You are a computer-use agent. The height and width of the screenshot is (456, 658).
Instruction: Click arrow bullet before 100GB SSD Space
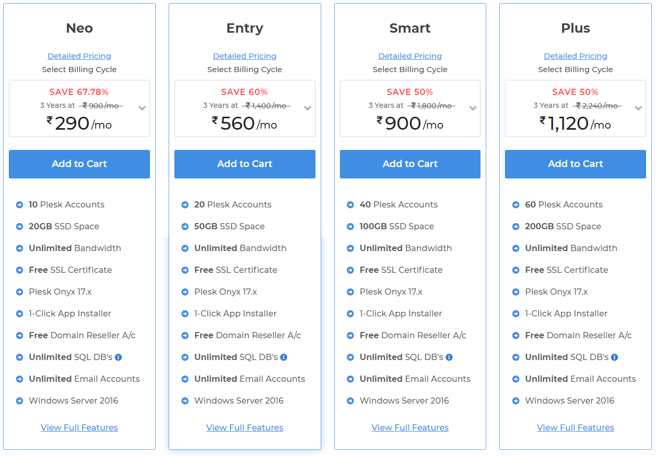coord(350,227)
